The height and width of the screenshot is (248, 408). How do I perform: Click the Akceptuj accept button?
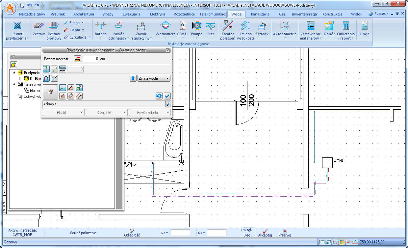pos(265,233)
